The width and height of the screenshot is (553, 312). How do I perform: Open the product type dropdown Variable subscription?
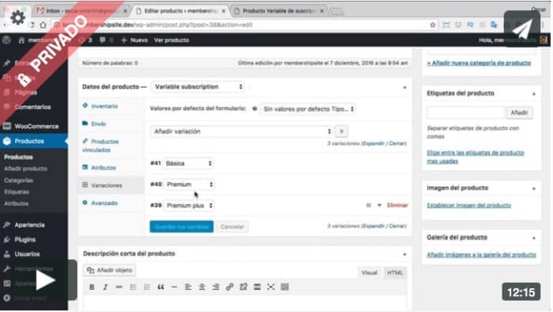197,87
